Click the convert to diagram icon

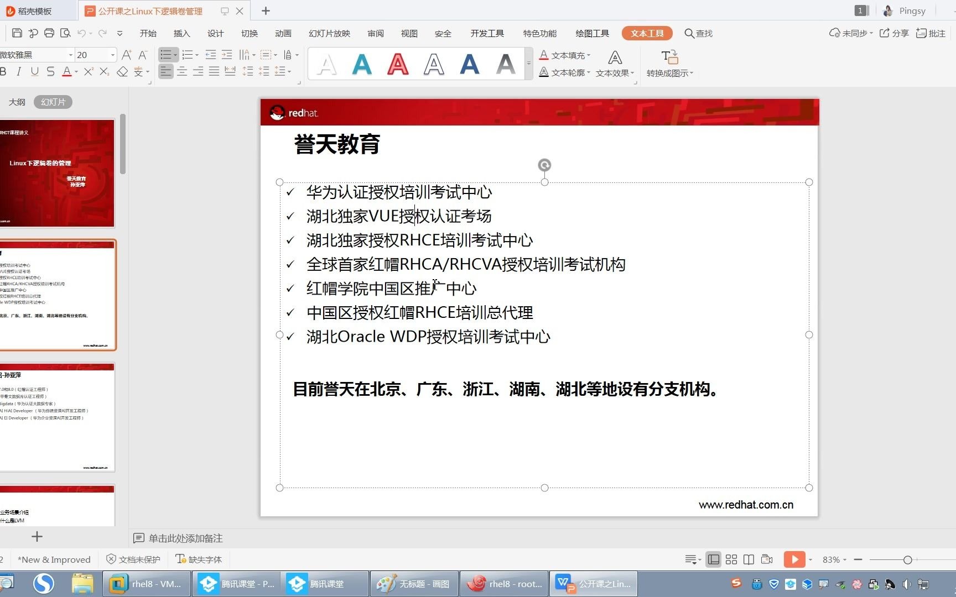click(x=669, y=57)
